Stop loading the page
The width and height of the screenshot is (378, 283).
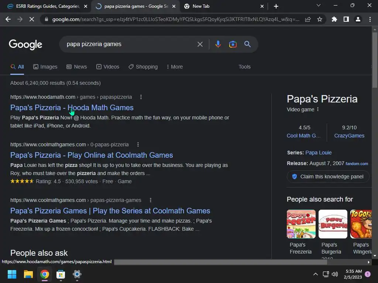click(32, 19)
